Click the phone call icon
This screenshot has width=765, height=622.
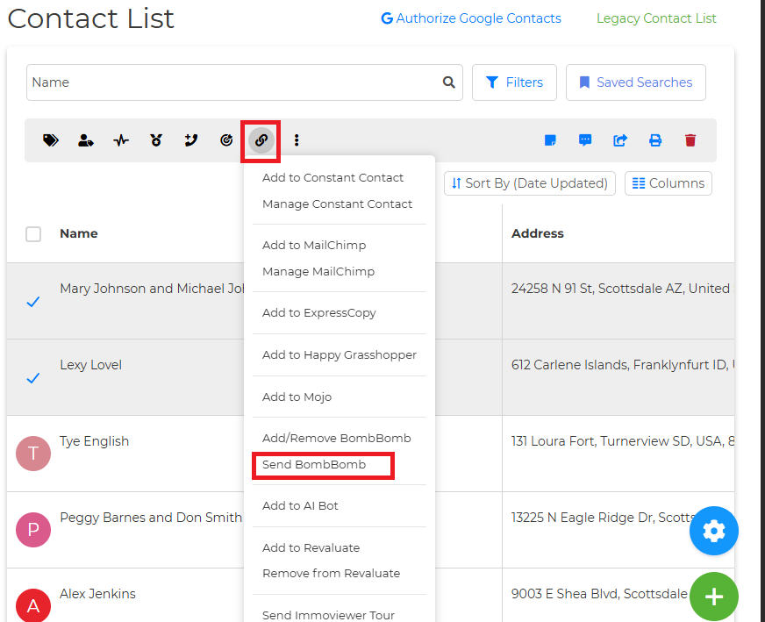[191, 140]
